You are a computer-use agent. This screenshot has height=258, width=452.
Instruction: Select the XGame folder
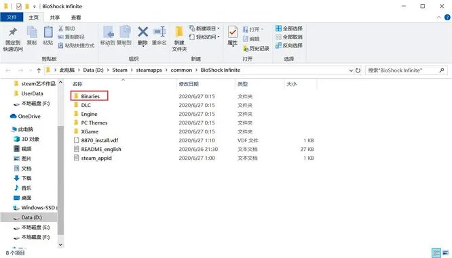pyautogui.click(x=90, y=132)
